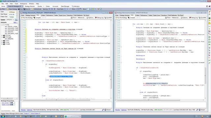
Task: Open the File menu
Action: (x=3, y=4)
